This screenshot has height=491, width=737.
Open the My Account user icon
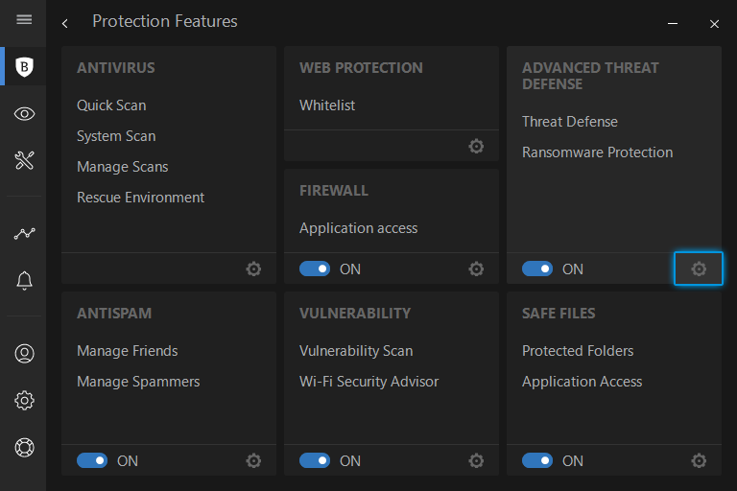click(x=24, y=353)
